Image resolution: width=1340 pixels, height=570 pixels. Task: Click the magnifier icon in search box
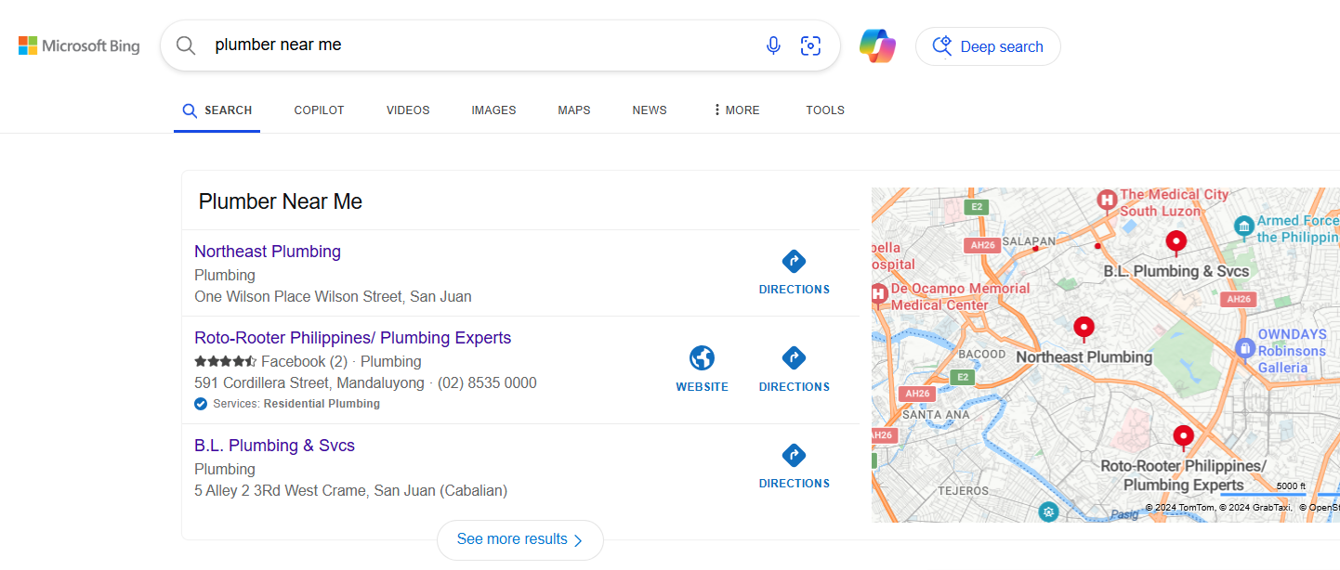pos(186,45)
